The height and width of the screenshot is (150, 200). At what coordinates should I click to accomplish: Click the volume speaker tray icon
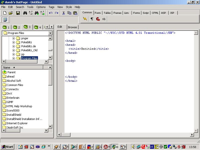pyautogui.click(x=133, y=147)
